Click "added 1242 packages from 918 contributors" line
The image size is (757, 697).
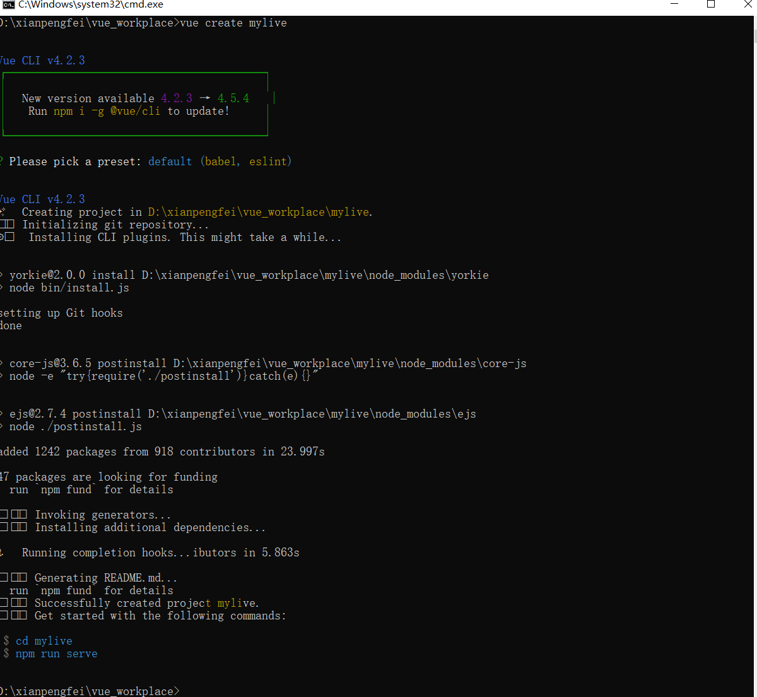(x=163, y=452)
